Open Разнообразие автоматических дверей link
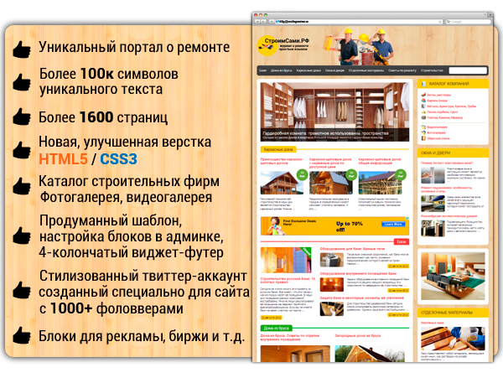The image size is (503, 383). click(449, 216)
